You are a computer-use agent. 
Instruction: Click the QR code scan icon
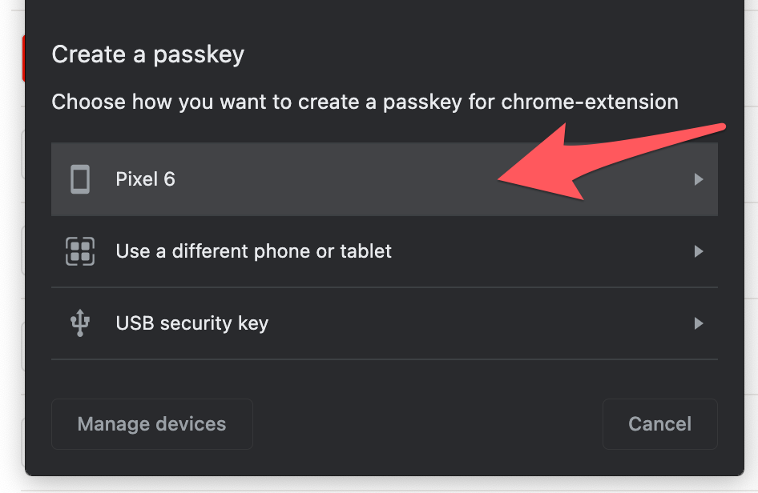pos(80,251)
